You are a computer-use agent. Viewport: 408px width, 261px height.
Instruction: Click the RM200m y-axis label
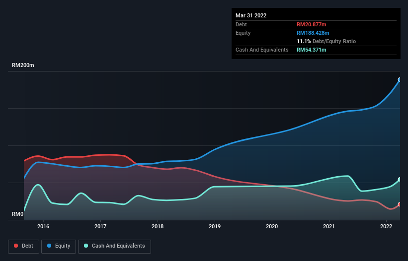click(x=23, y=65)
